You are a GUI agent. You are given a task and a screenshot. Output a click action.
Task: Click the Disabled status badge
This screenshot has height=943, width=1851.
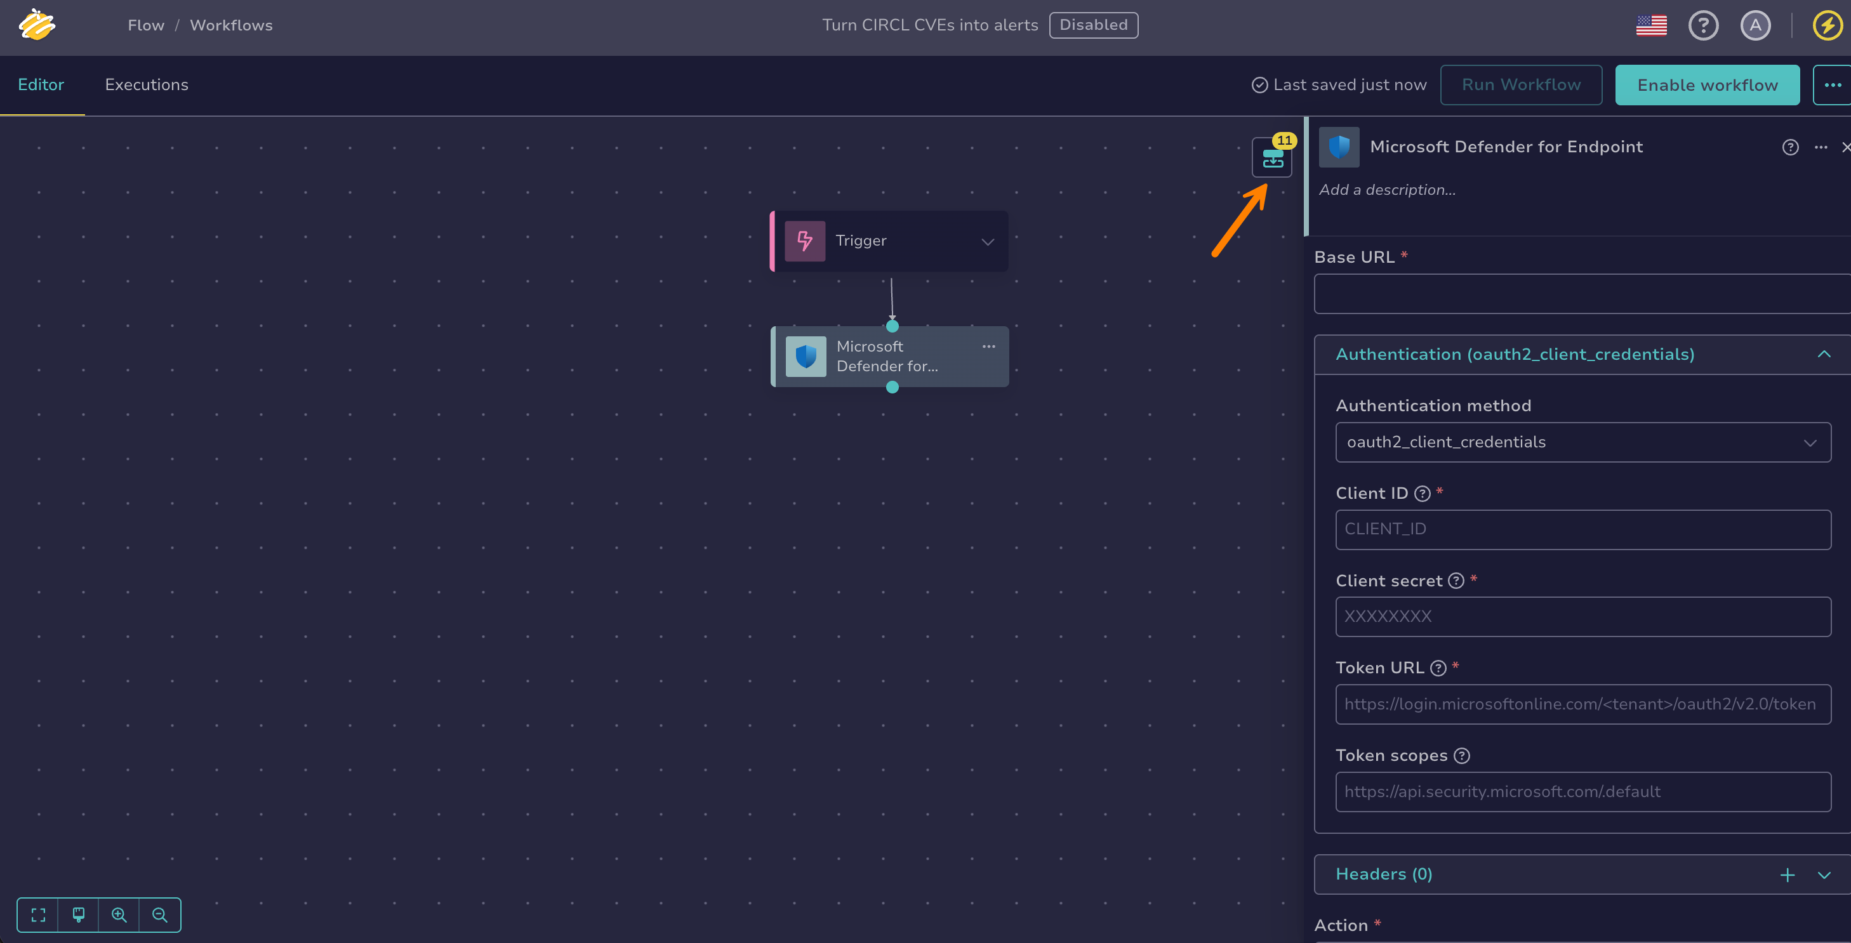pyautogui.click(x=1094, y=25)
